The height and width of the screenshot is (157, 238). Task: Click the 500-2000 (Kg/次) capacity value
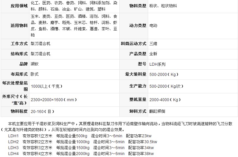click(x=165, y=86)
